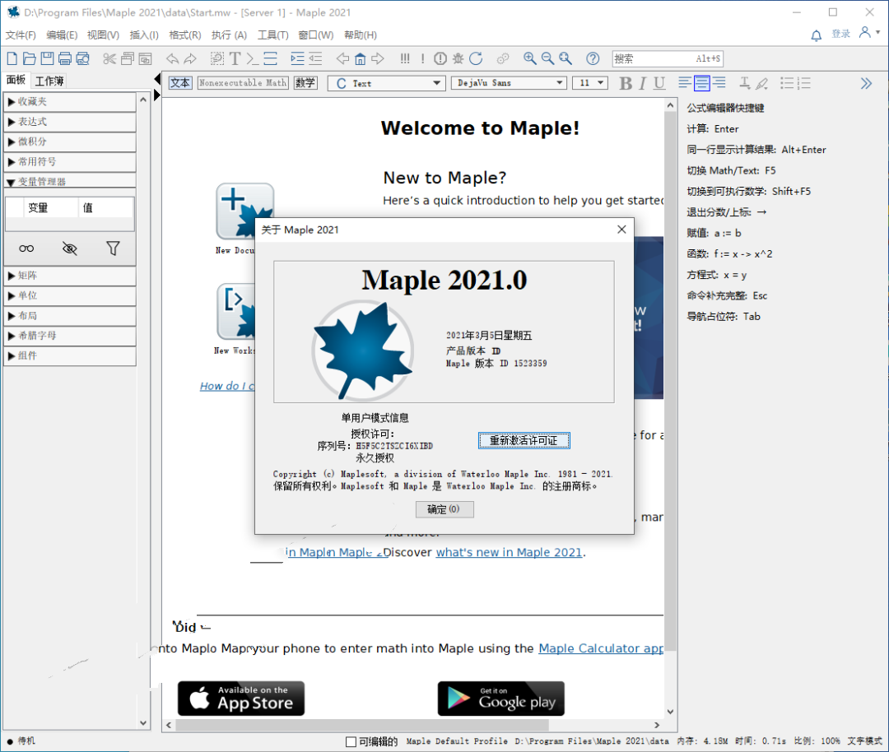Open the Text style dropdown
Viewport: 889px width, 752px height.
point(386,83)
